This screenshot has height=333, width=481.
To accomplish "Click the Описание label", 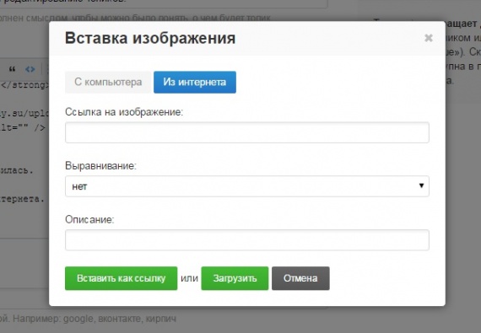I will click(89, 219).
